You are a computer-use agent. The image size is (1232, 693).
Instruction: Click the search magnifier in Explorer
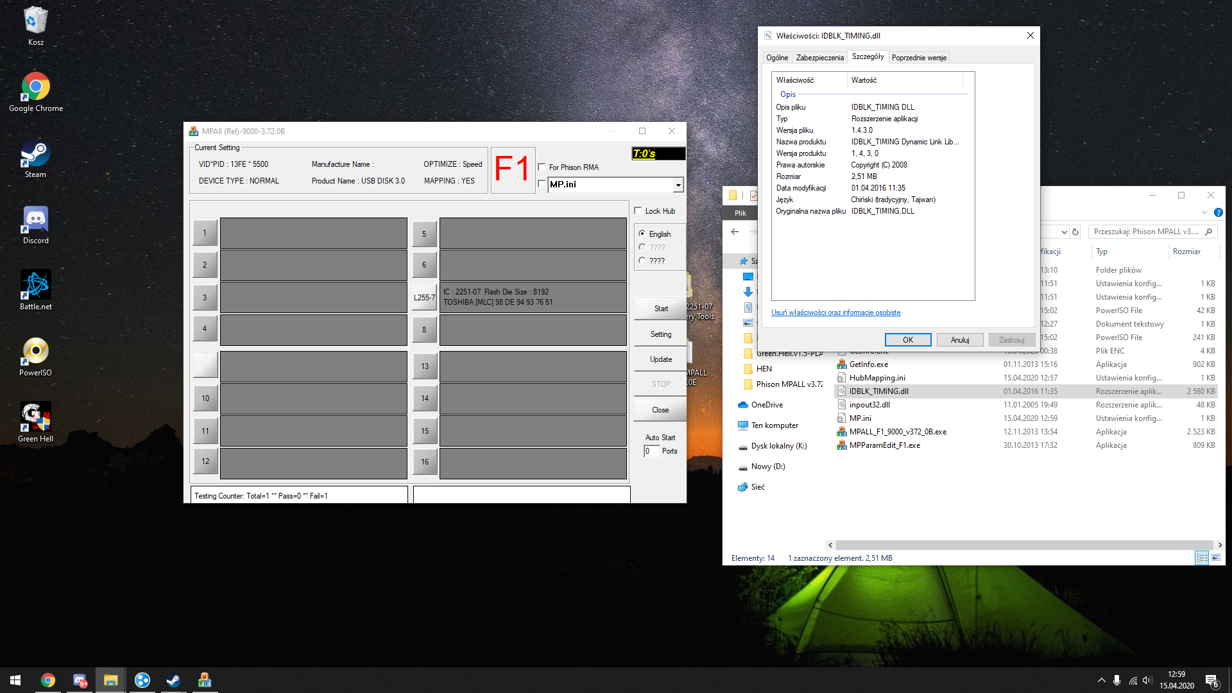tap(1209, 232)
